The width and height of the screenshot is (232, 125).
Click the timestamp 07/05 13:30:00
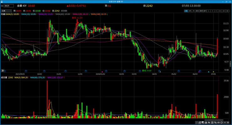click(x=191, y=6)
